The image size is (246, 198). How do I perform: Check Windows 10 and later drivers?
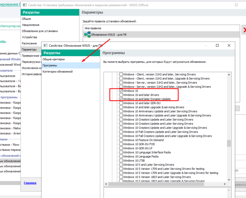[121, 95]
